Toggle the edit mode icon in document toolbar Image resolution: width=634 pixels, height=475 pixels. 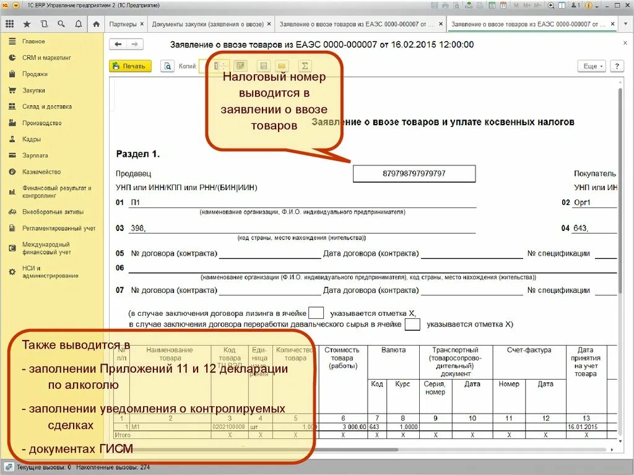(241, 66)
